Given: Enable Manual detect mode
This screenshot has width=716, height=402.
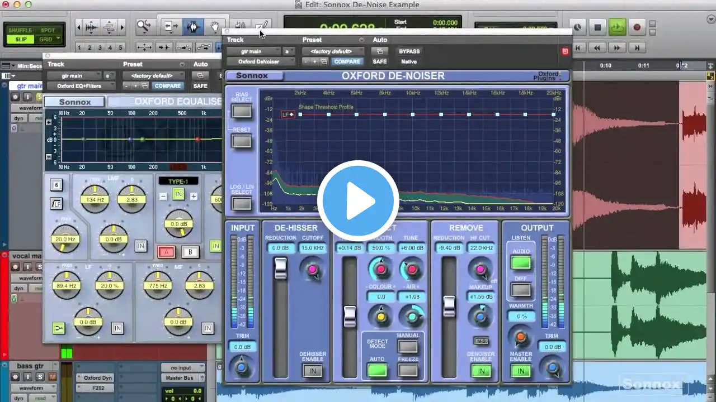Looking at the screenshot, I should click(408, 346).
